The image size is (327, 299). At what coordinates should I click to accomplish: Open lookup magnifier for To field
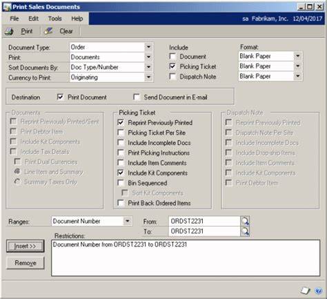(x=245, y=231)
